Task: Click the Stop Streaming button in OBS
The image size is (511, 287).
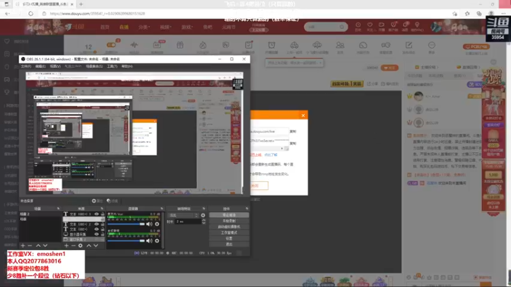Action: (229, 215)
